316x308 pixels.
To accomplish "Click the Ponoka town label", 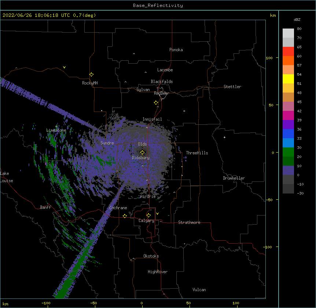I will coord(176,50).
